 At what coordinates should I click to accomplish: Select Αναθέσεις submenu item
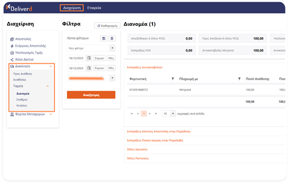tap(20, 80)
